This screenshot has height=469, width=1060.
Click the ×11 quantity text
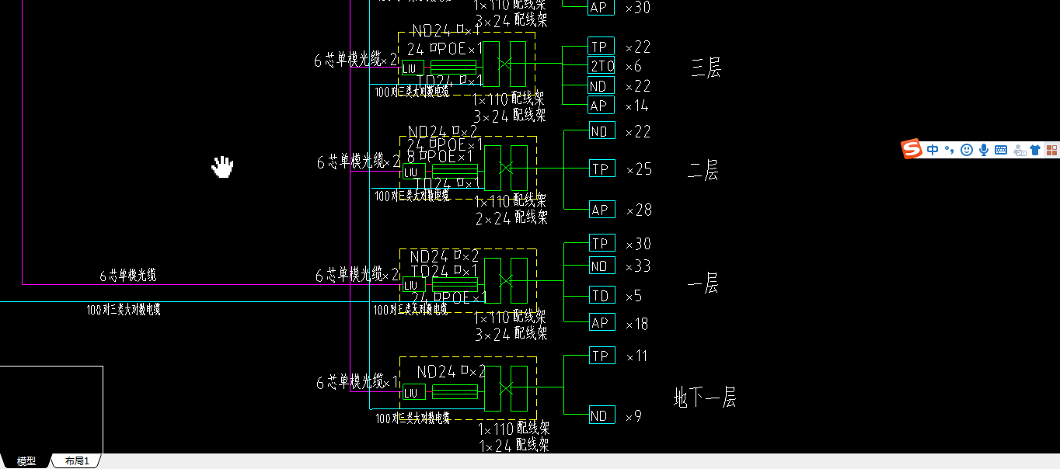[636, 356]
